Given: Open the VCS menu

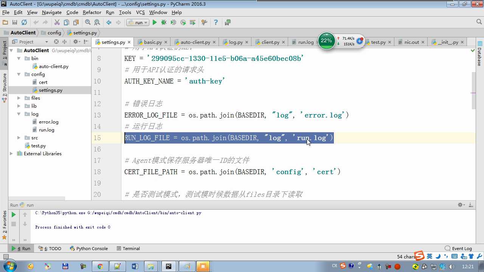Looking at the screenshot, I should (x=140, y=12).
